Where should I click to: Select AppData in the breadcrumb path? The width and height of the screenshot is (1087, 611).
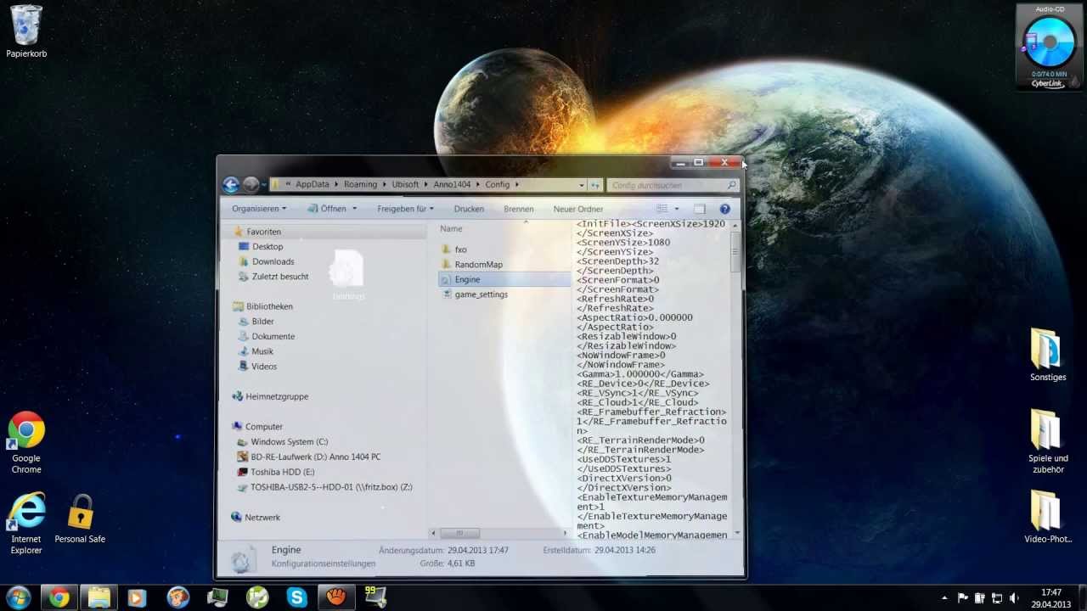tap(312, 185)
